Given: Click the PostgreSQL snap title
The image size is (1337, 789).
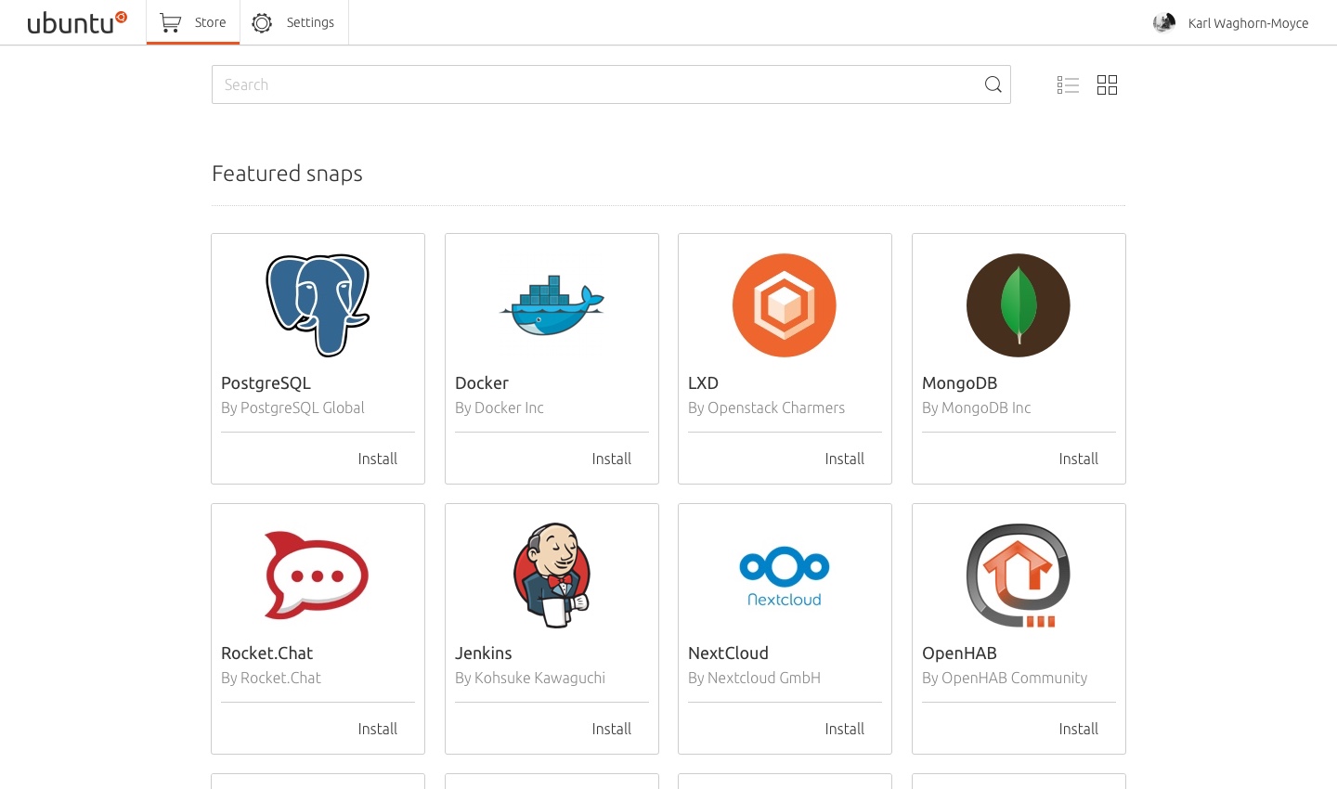Looking at the screenshot, I should pyautogui.click(x=266, y=383).
